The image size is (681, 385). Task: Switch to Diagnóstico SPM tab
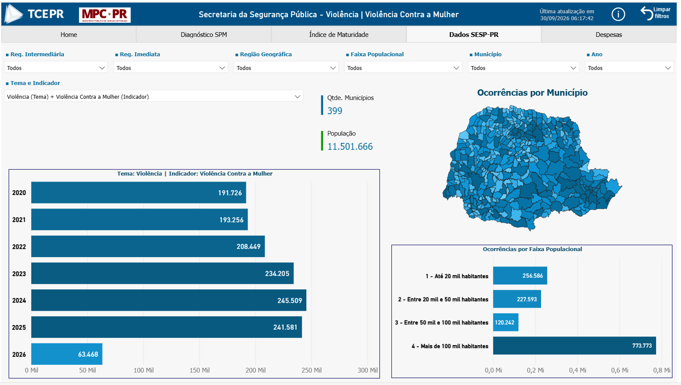(204, 35)
